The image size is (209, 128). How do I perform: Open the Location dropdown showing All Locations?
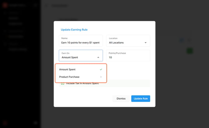click(x=128, y=41)
